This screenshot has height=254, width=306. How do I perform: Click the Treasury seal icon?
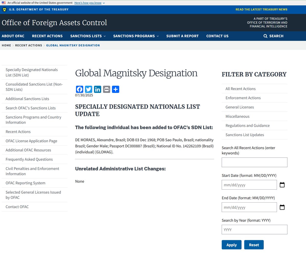coord(4,10)
